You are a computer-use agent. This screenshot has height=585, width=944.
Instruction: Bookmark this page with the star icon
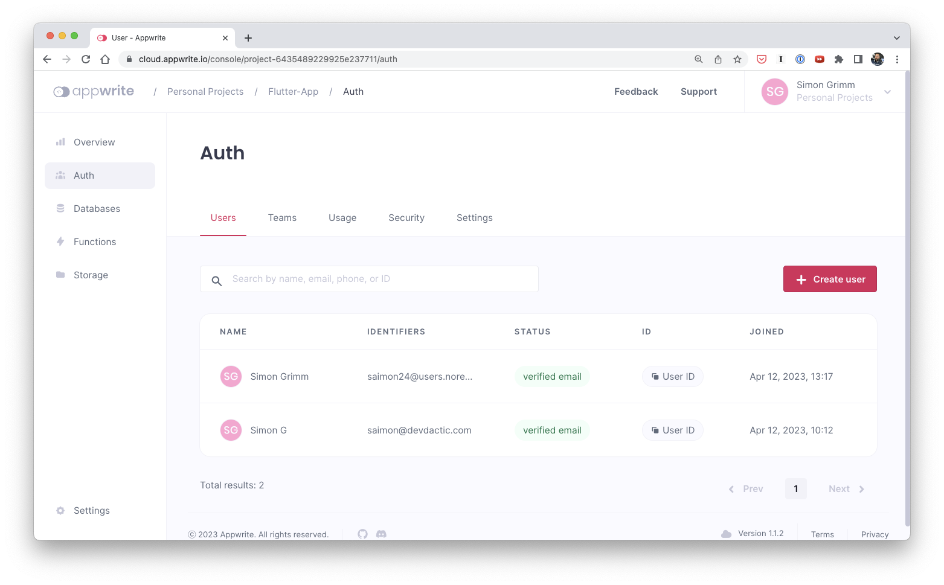pos(737,59)
